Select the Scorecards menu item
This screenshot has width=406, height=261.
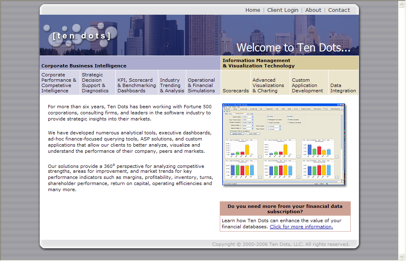[236, 91]
